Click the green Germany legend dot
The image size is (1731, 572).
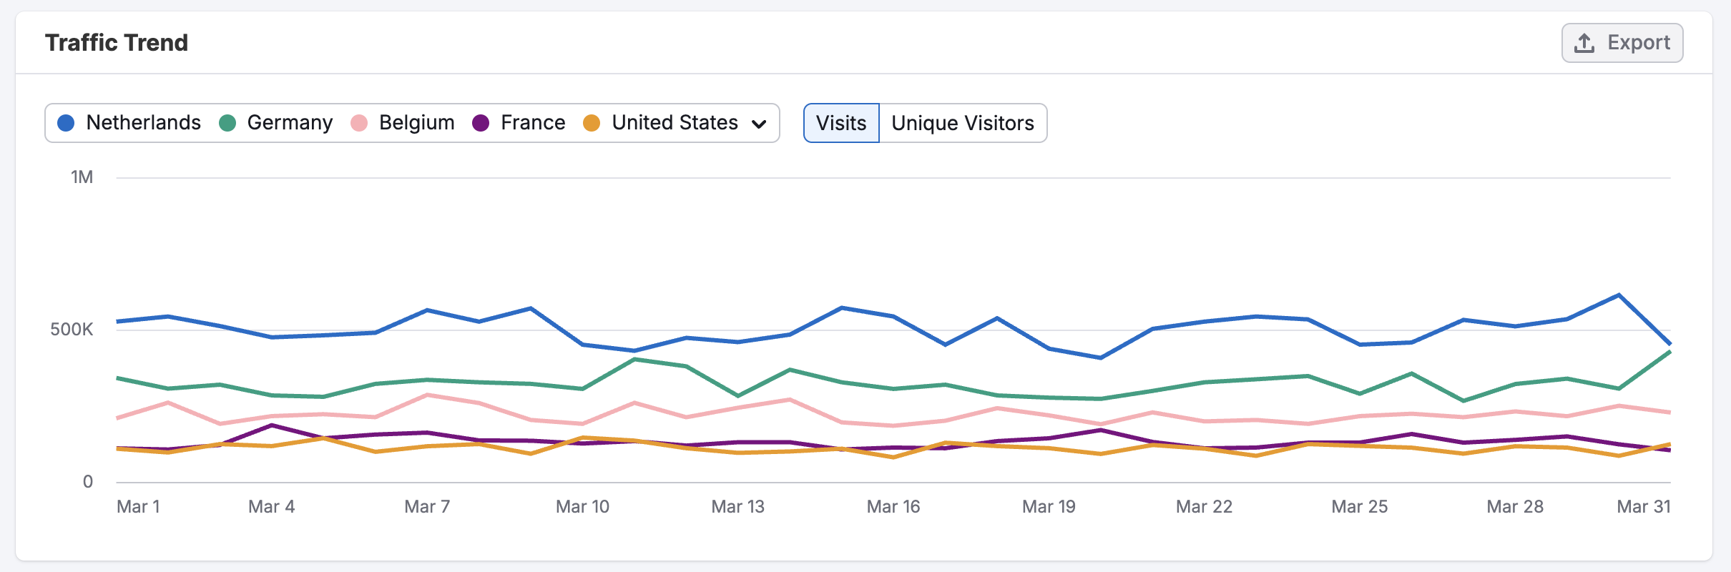[x=227, y=123]
